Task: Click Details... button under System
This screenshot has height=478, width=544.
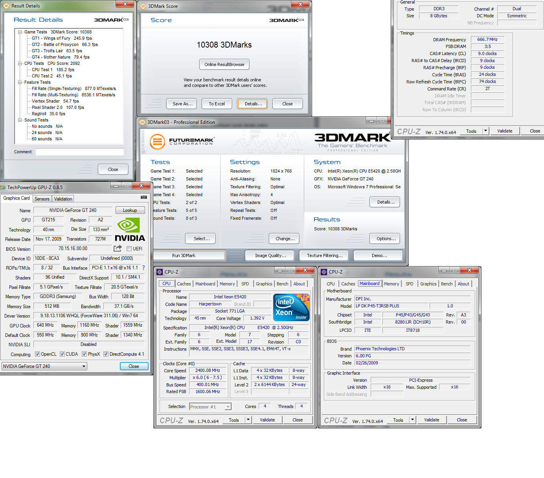Action: (385, 202)
